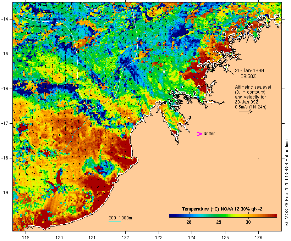Click the magenta drifter marker symbol
This screenshot has height=241, width=291.
[199, 134]
